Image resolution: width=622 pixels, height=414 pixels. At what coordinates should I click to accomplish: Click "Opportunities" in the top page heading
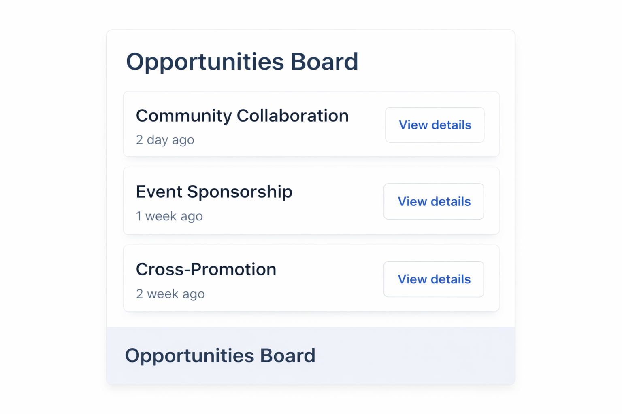(x=205, y=62)
